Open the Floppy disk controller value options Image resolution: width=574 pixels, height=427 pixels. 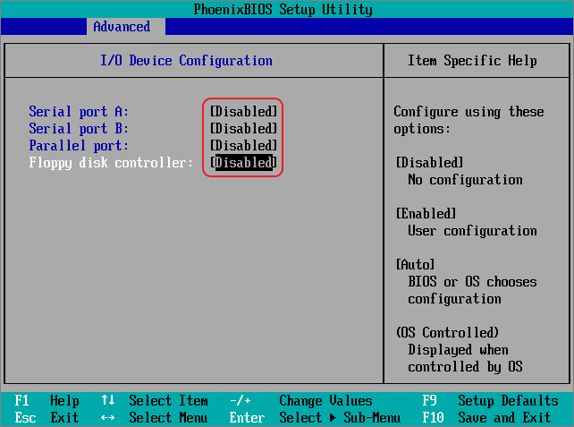[244, 163]
